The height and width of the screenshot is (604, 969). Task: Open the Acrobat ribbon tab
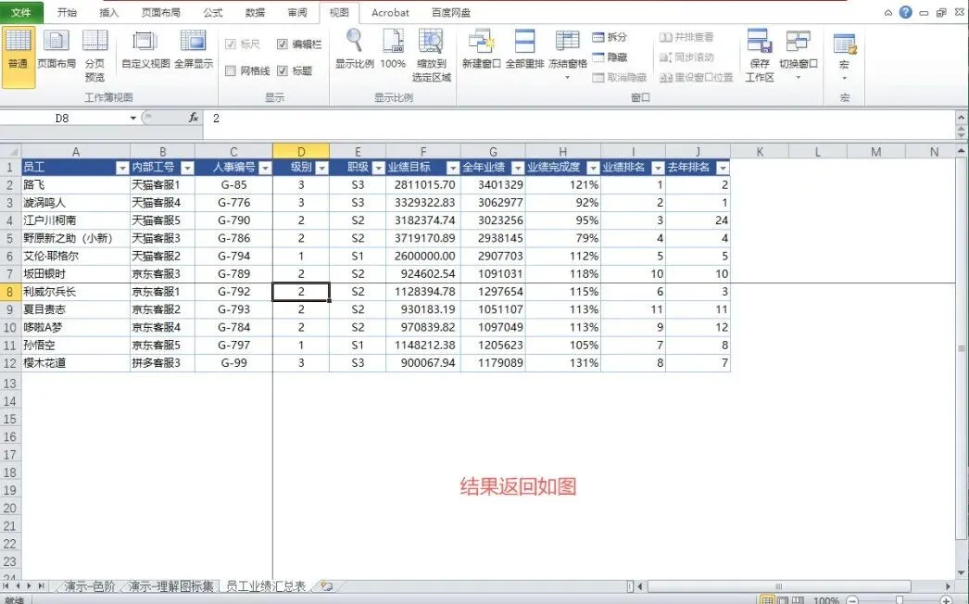tap(390, 12)
